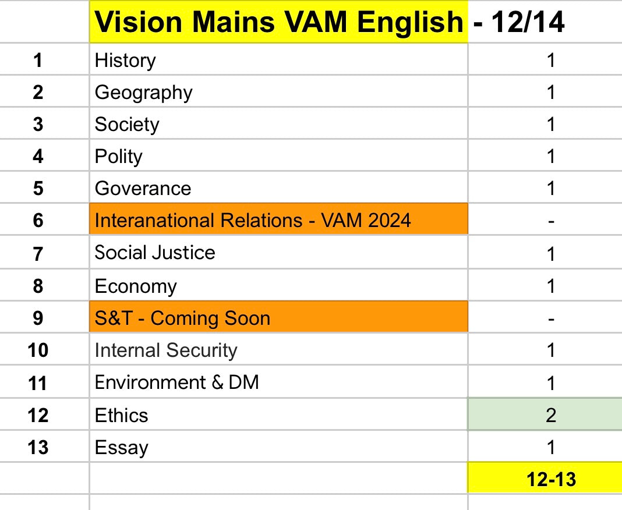Click serial number 13 cell
Image resolution: width=622 pixels, height=510 pixels.
(38, 447)
